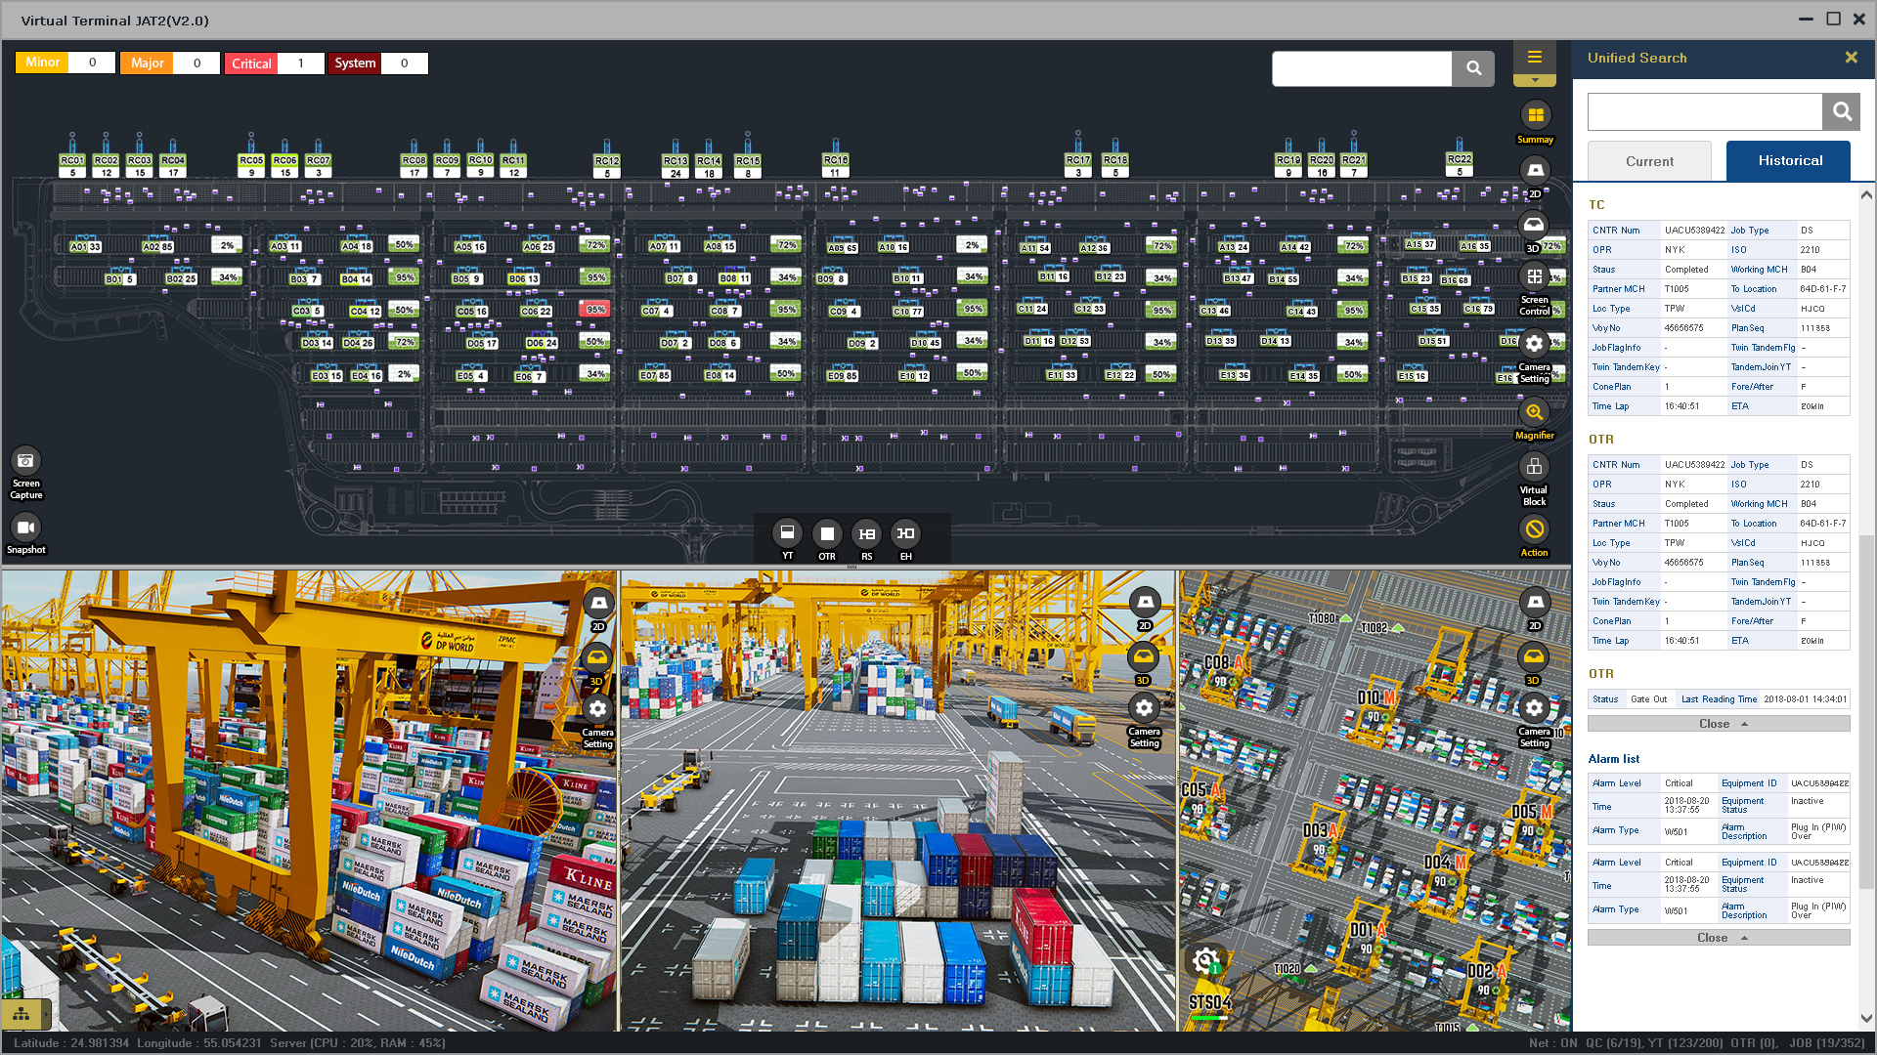Click the Snapshot camera icon
This screenshot has height=1055, width=1877.
[25, 528]
